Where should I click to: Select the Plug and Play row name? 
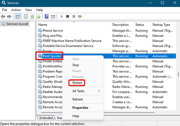pos(52,36)
